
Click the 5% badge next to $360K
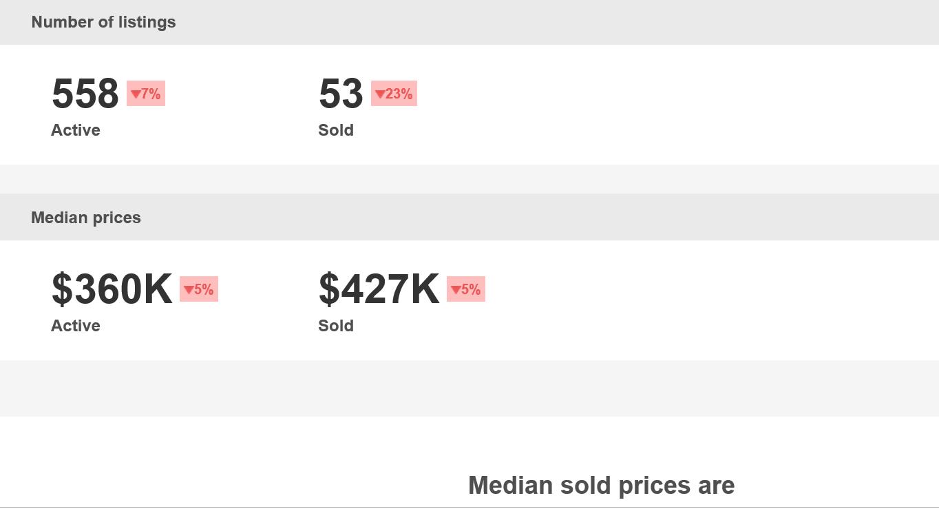coord(199,289)
